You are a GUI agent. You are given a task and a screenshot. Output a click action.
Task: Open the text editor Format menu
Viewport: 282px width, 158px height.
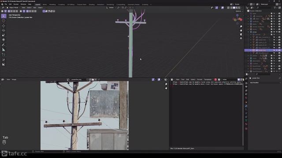pos(200,79)
